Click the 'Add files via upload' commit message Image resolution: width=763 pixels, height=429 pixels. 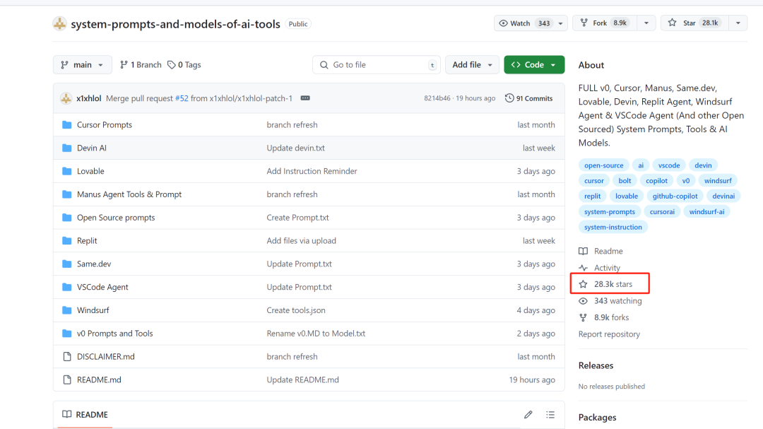coord(301,241)
